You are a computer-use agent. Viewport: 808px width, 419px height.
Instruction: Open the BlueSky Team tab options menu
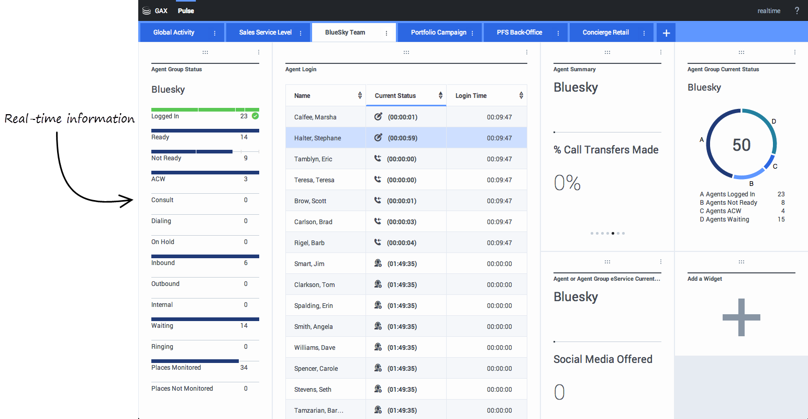coord(386,33)
